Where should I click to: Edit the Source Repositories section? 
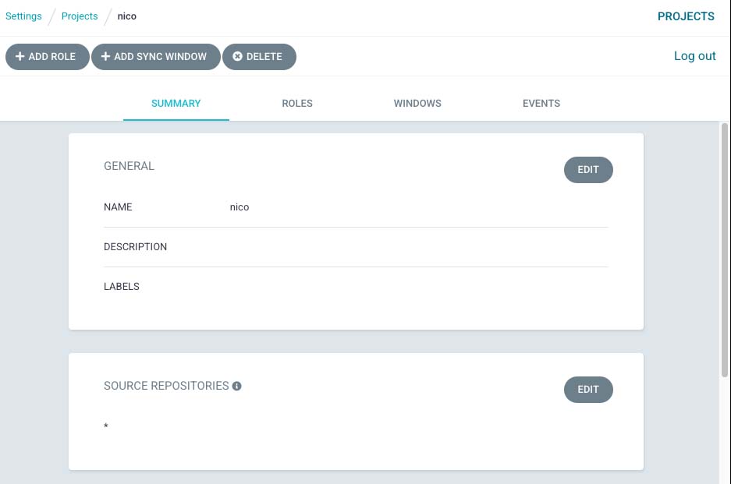[x=588, y=390]
